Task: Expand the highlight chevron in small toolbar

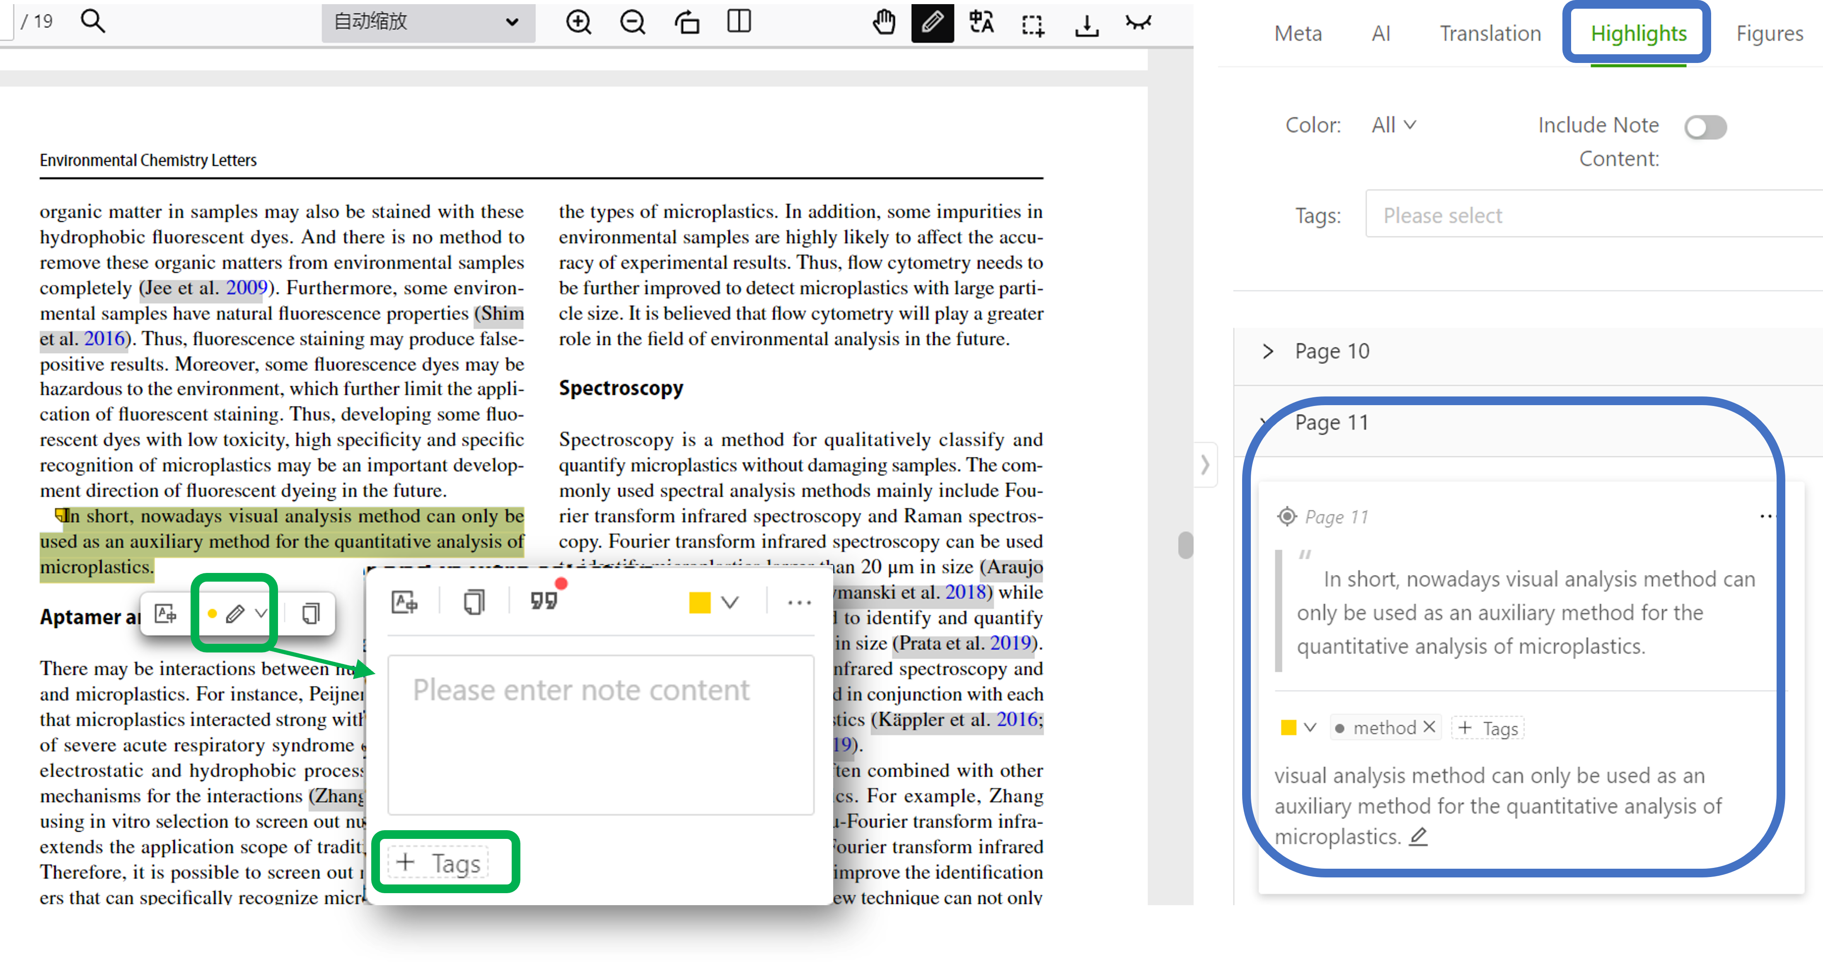Action: point(261,614)
